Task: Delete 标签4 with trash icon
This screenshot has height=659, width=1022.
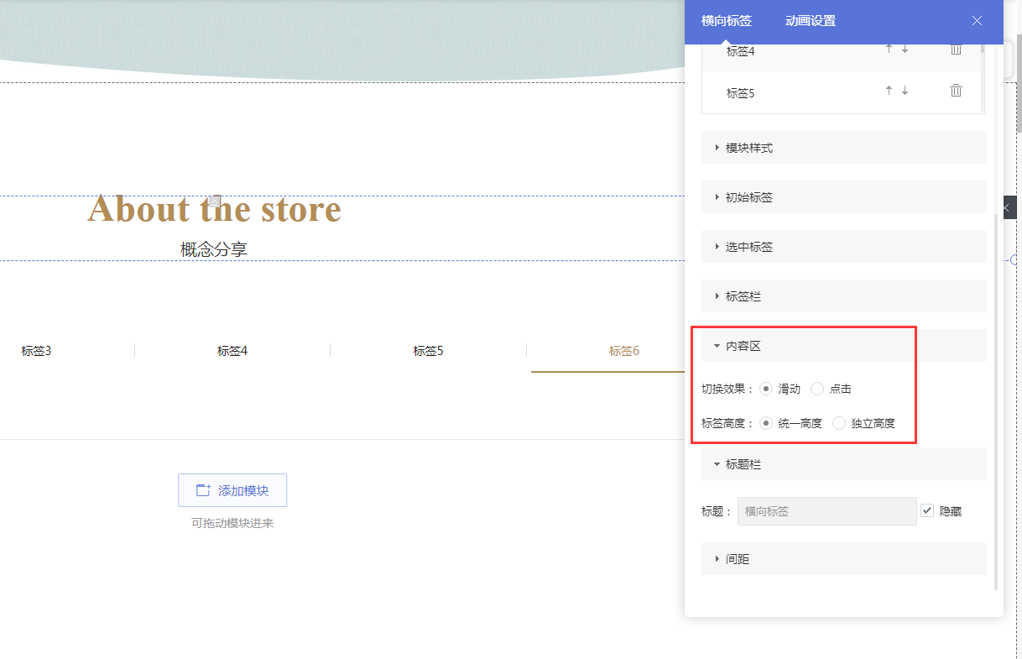Action: 956,50
